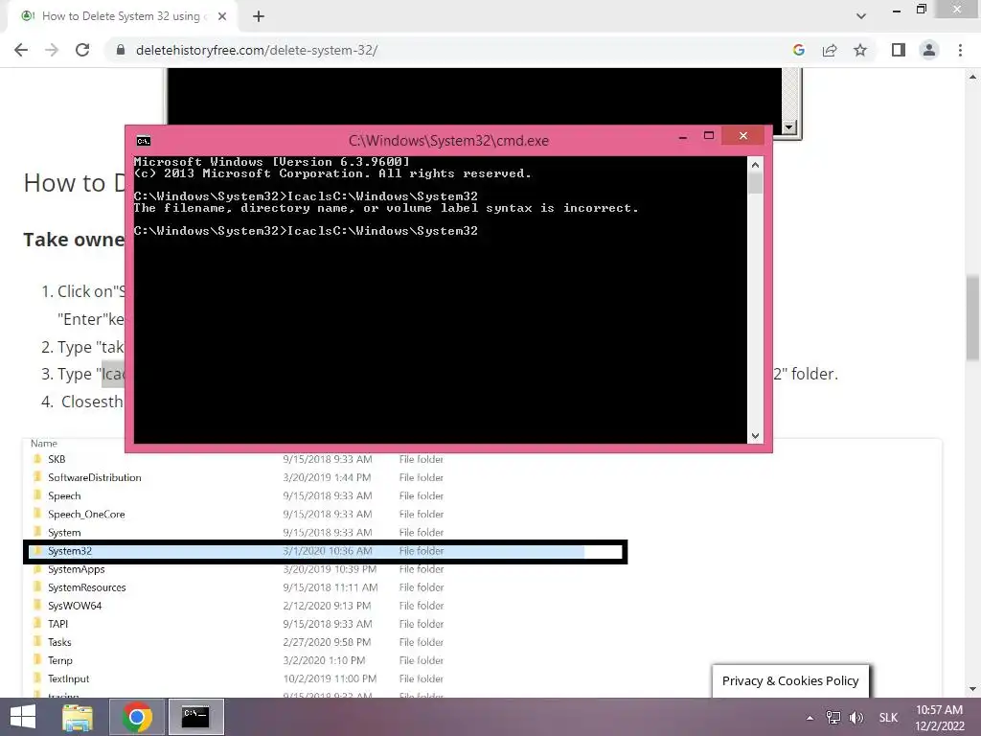Click the SystemResources folder row

tap(238, 587)
